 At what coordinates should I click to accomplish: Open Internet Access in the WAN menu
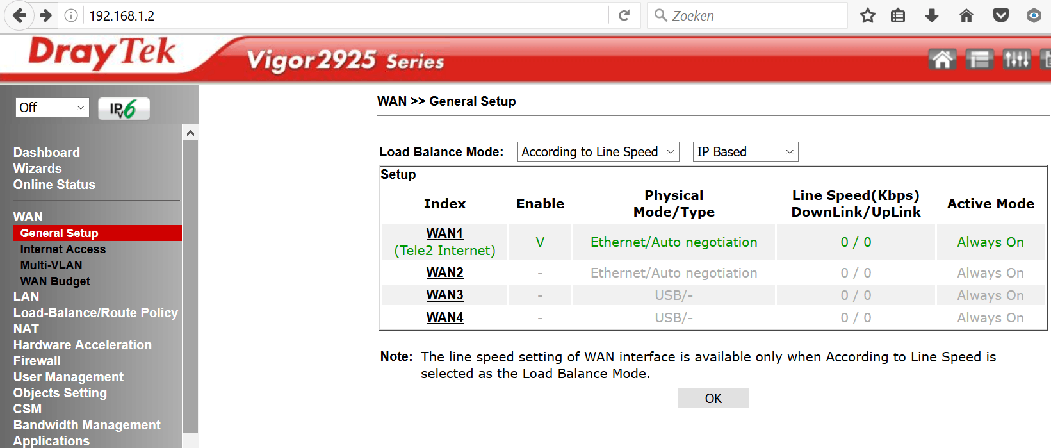(x=63, y=249)
